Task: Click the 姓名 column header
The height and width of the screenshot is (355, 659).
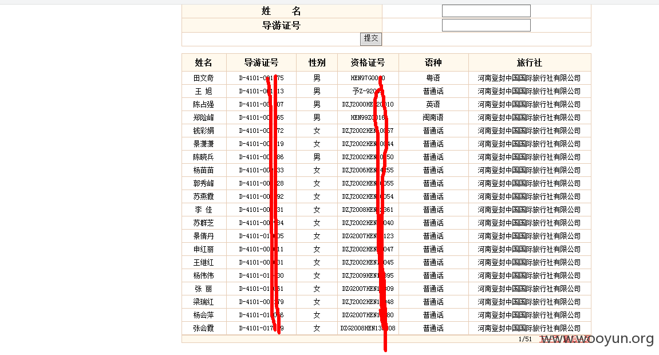Action: click(x=204, y=62)
